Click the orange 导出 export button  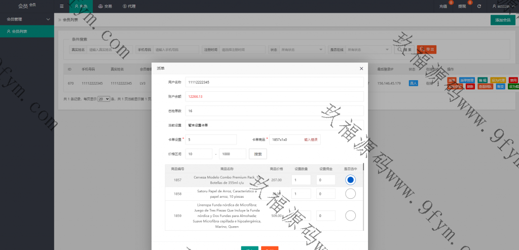(426, 50)
